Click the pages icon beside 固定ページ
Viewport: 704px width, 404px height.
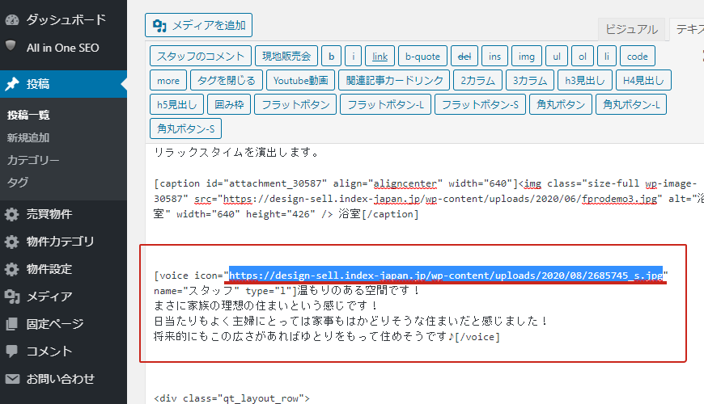[12, 324]
